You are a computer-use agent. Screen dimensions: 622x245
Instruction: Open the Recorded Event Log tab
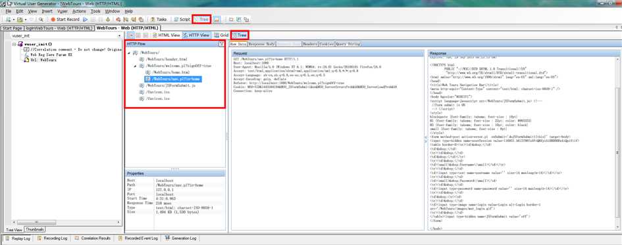[x=138, y=238]
